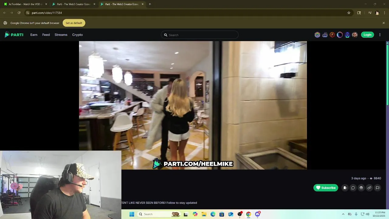Copy video link with chain icon
The height and width of the screenshot is (219, 389).
(x=369, y=188)
